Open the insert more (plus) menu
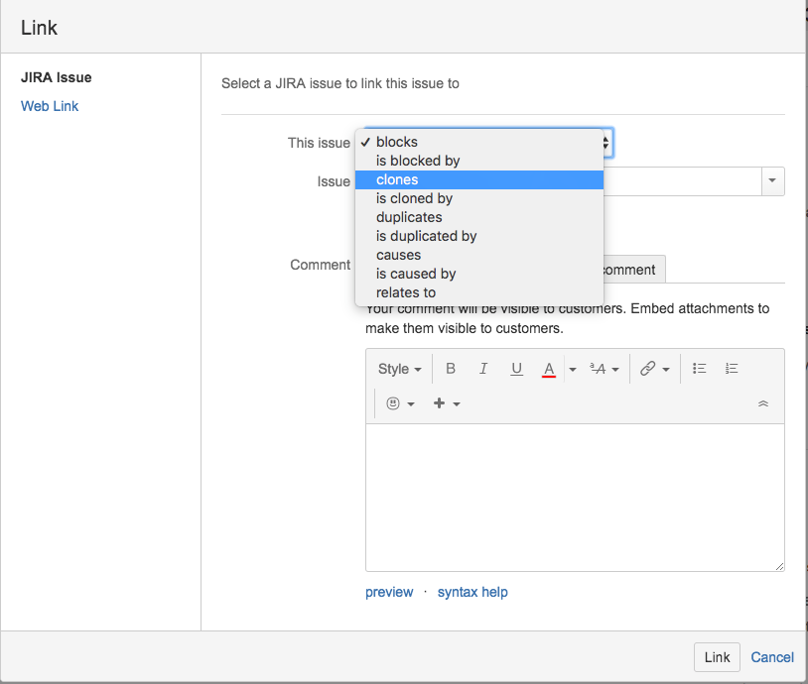Image resolution: width=808 pixels, height=684 pixels. (x=447, y=403)
